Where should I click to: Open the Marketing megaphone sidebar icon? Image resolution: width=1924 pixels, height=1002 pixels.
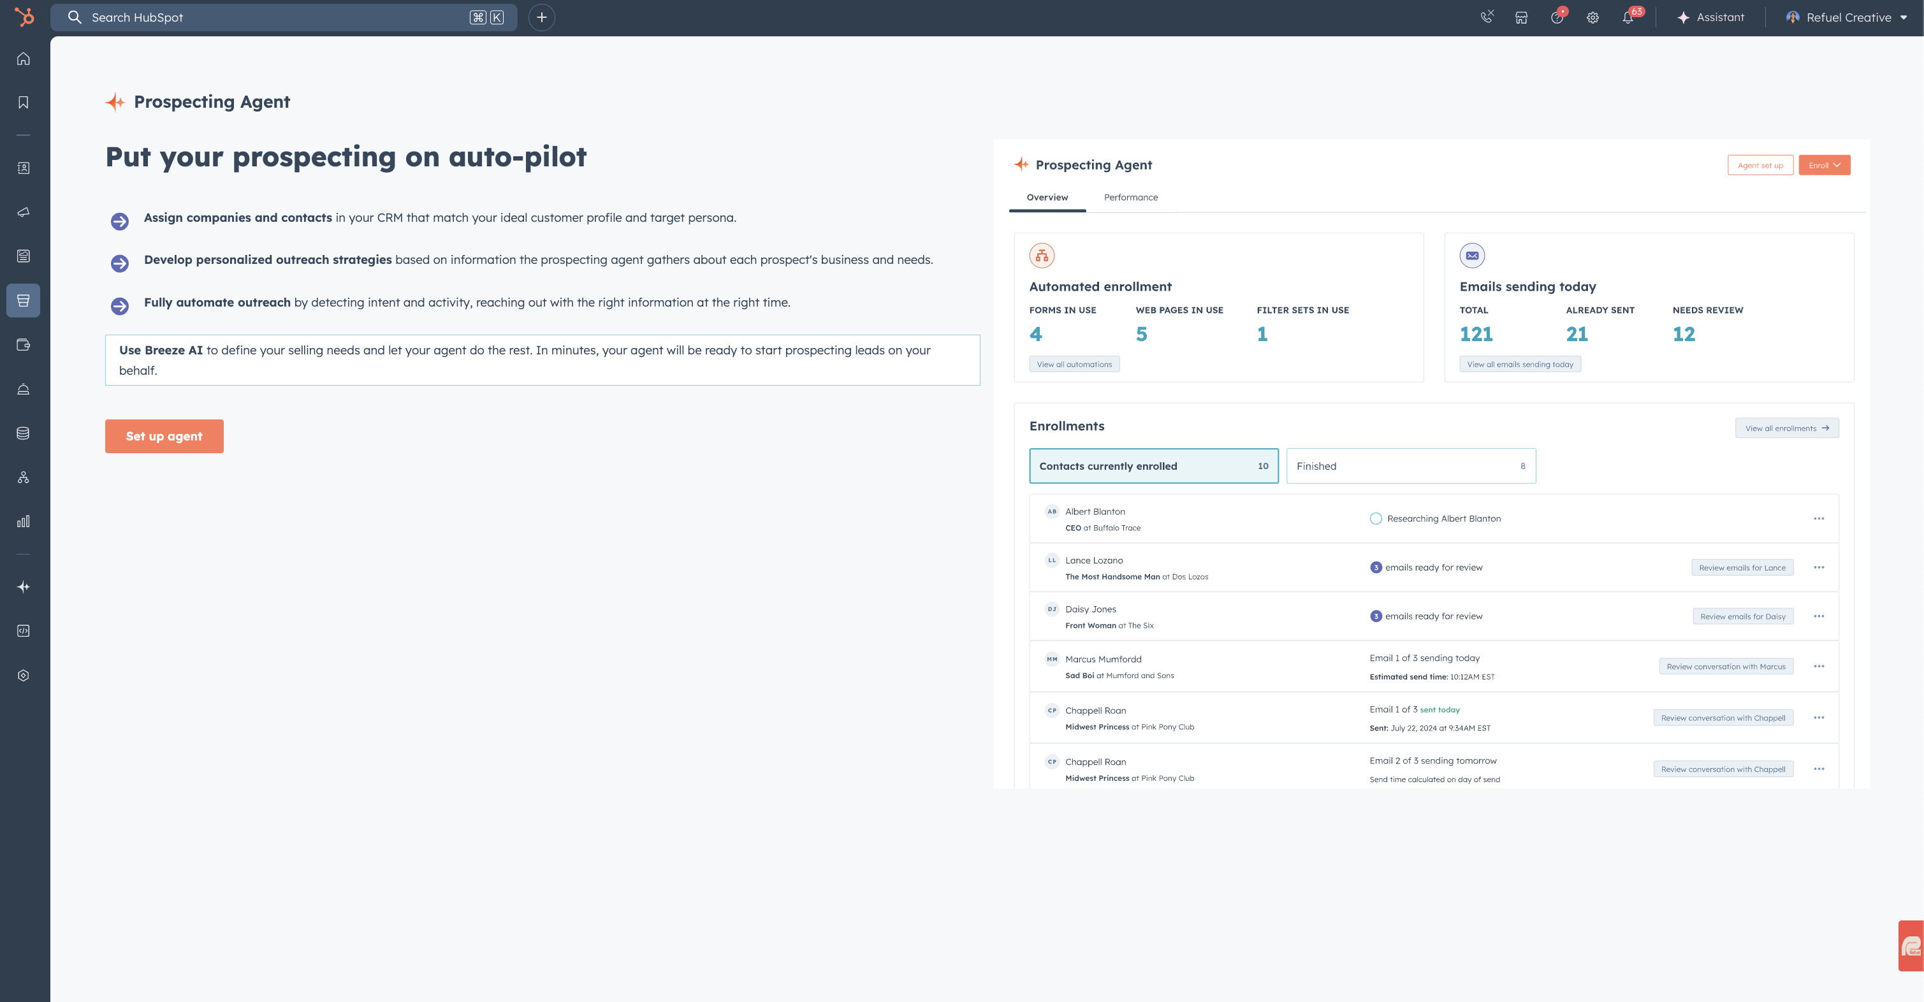23,212
